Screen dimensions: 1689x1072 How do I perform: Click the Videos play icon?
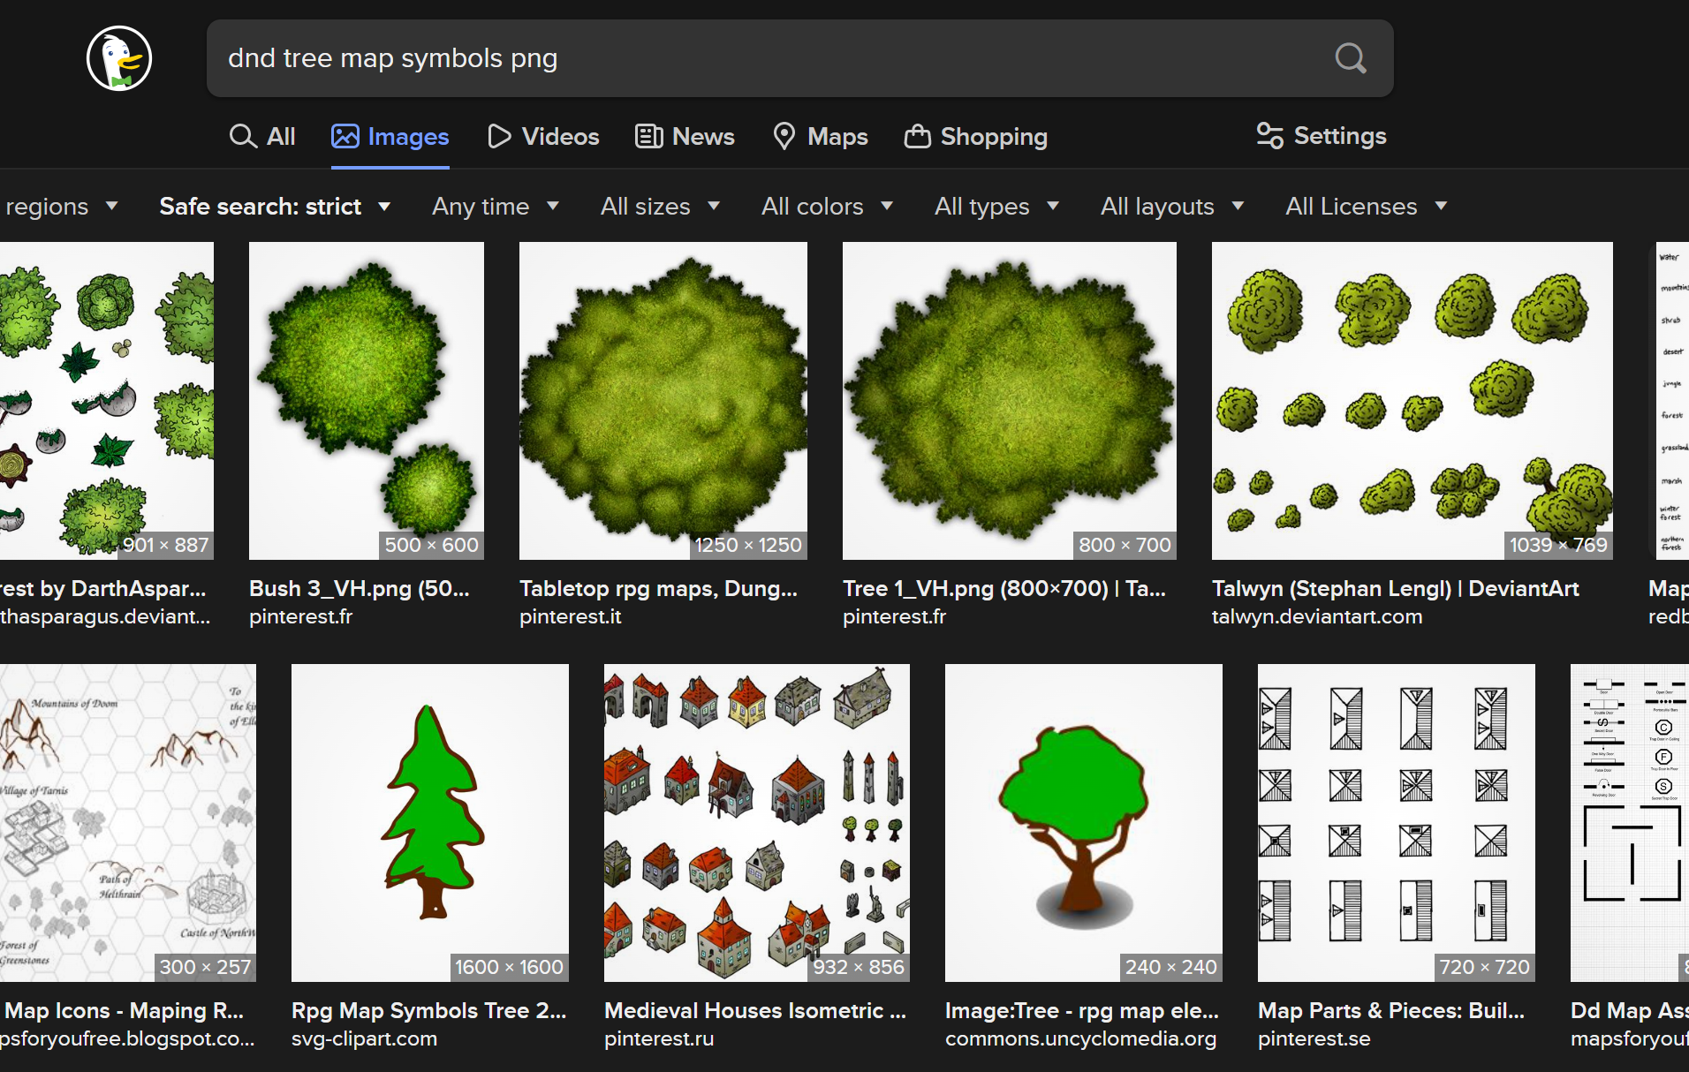coord(499,136)
